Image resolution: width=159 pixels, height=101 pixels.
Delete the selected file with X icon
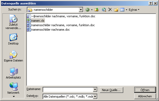click(110, 10)
